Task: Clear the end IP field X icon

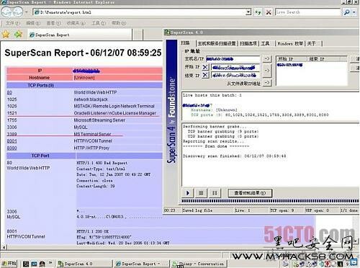Action: [205, 75]
